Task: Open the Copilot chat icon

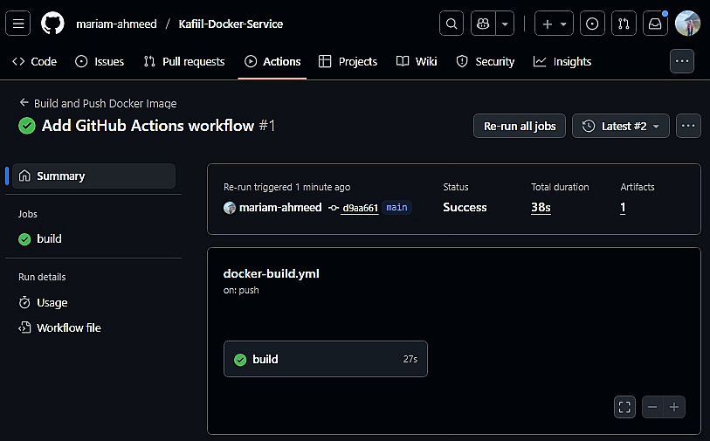Action: click(x=483, y=24)
